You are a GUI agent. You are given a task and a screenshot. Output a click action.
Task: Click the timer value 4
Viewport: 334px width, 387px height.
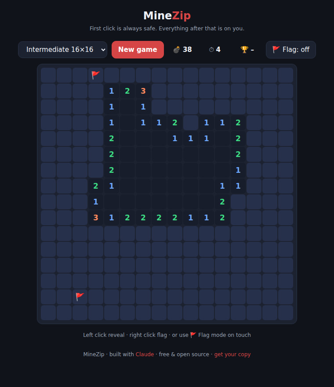click(218, 50)
